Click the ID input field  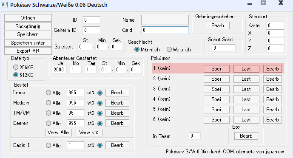click(x=91, y=20)
